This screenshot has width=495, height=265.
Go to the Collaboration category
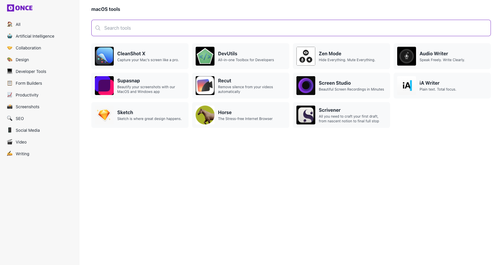coord(28,48)
